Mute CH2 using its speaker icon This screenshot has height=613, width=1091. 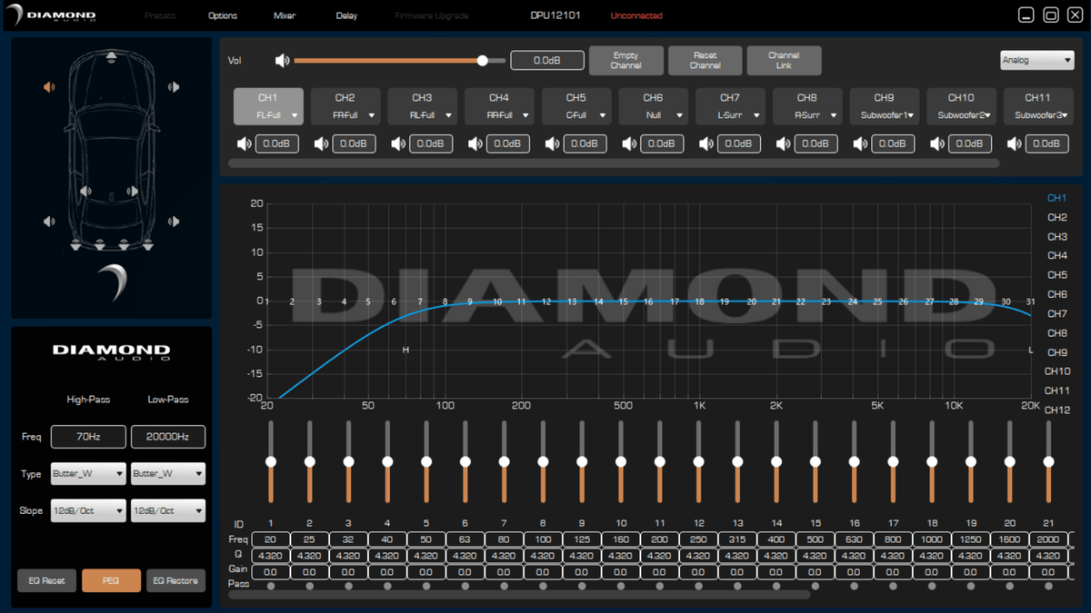click(x=321, y=143)
